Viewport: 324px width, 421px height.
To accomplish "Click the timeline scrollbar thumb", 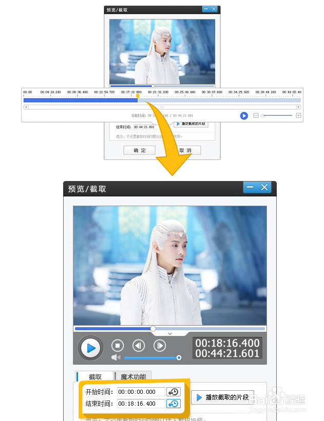I will click(x=162, y=107).
